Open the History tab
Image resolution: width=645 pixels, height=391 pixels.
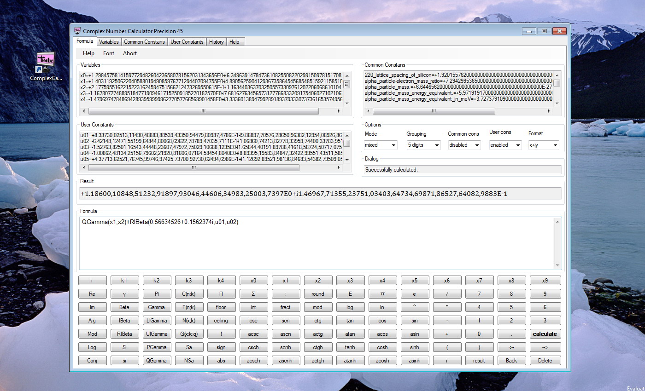click(x=216, y=42)
